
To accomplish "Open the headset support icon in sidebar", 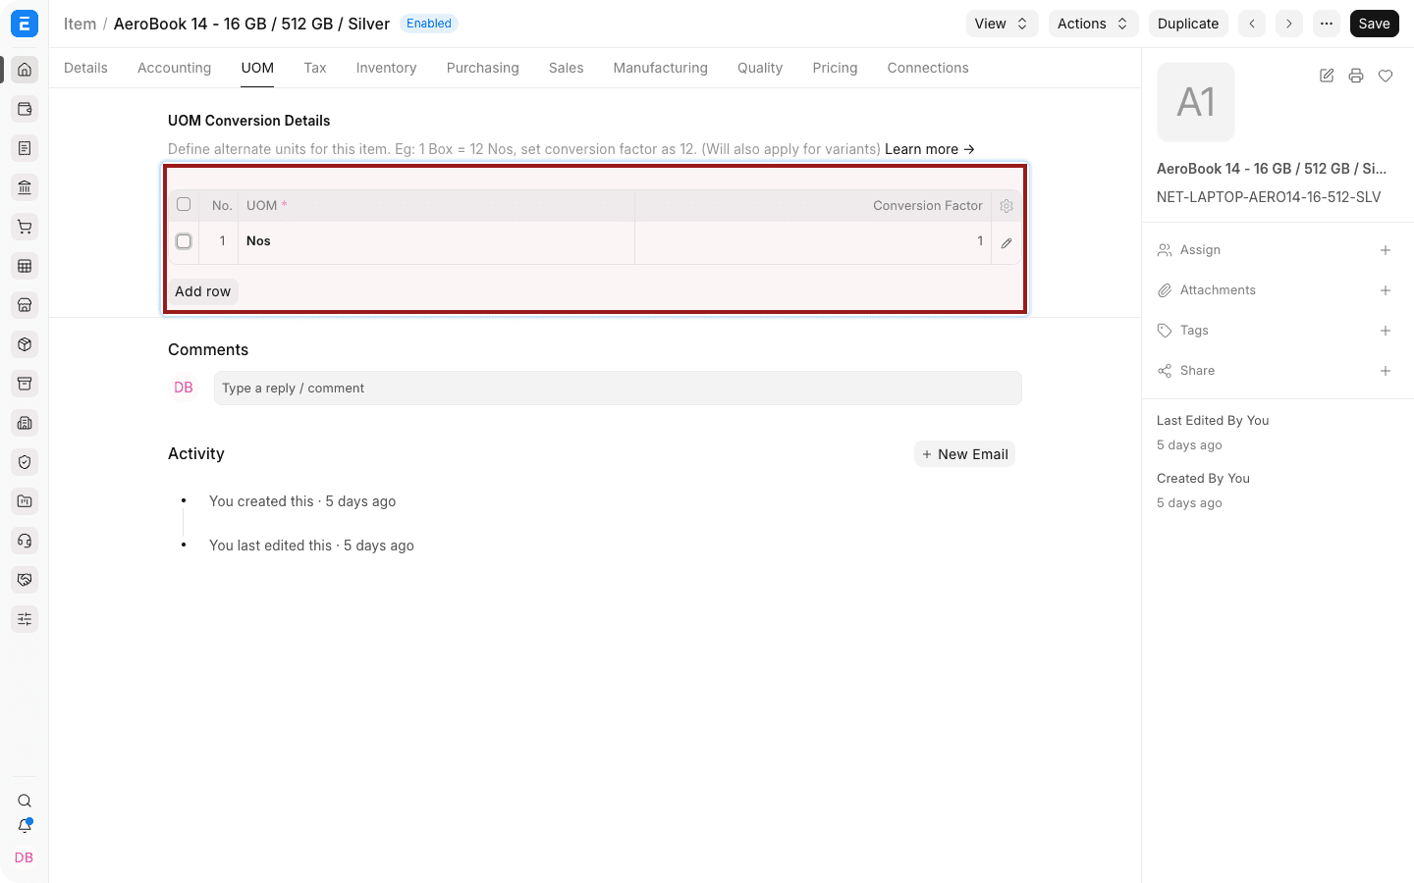I will click(25, 541).
